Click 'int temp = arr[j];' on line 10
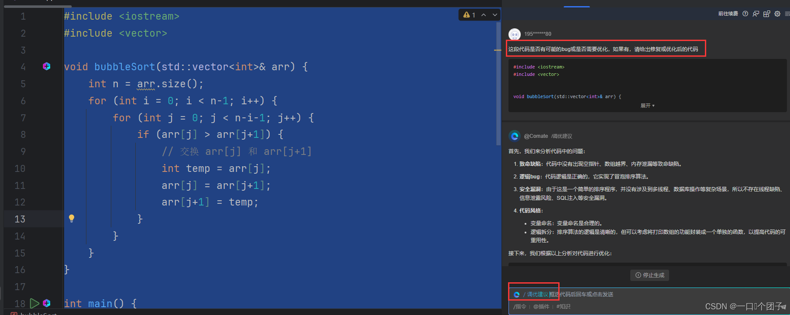Screen dimensions: 790x315 (216, 168)
